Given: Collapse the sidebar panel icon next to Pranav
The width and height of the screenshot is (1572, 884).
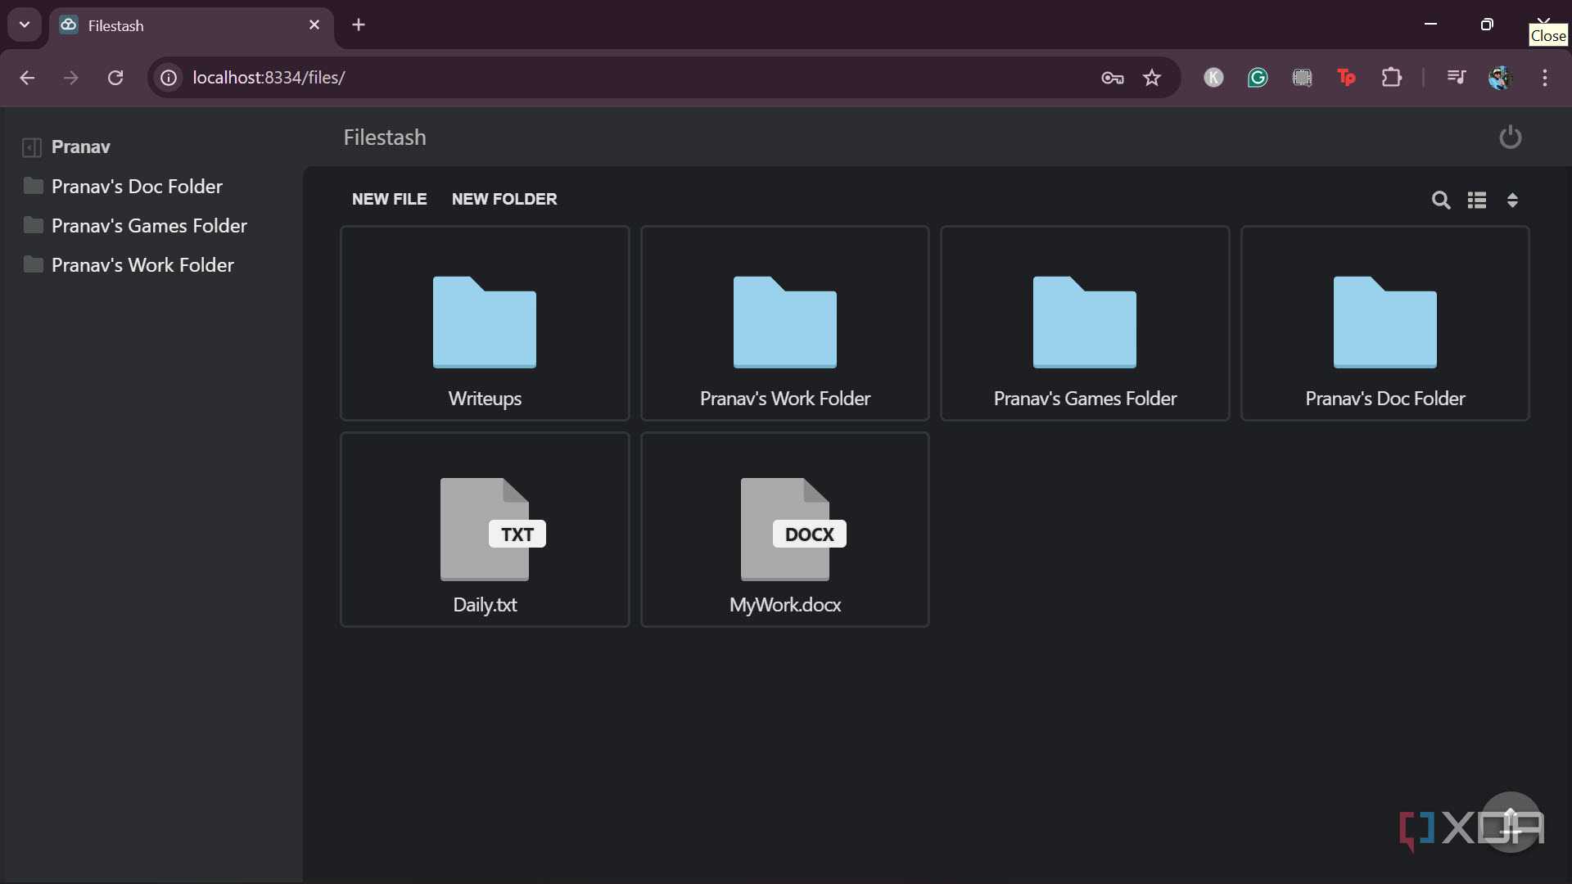Looking at the screenshot, I should 32,147.
